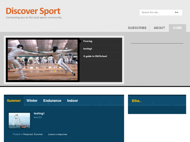This screenshot has height=142, width=190.
Task: Open the Subscribe menu item
Action: [137, 28]
